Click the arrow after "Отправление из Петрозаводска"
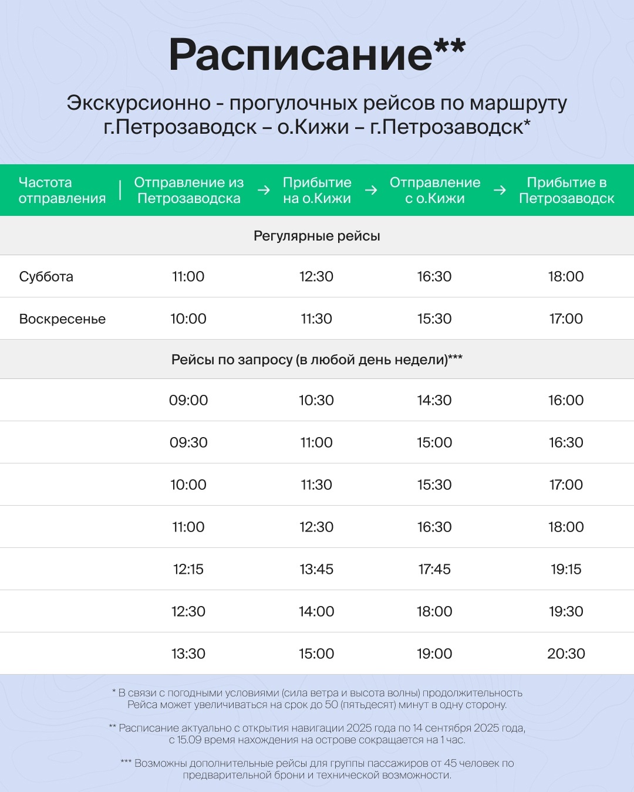This screenshot has height=792, width=634. (264, 190)
